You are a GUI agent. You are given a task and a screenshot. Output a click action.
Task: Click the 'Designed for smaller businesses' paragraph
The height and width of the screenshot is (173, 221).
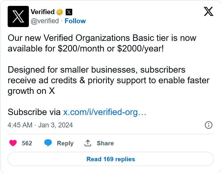[108, 80]
